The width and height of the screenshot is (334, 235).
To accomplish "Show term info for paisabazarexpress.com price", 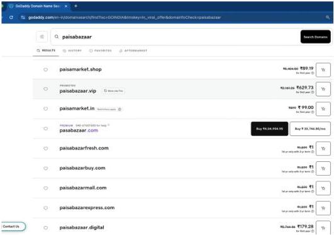I will [x=313, y=211].
